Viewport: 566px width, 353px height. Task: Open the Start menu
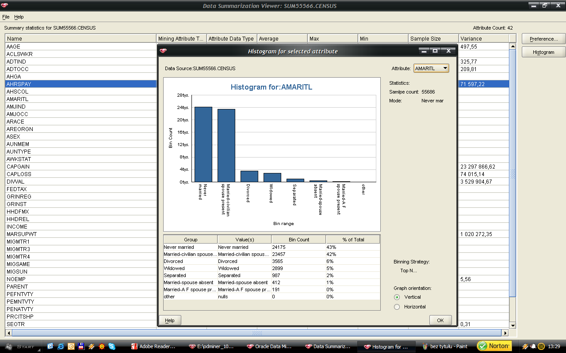(x=20, y=346)
